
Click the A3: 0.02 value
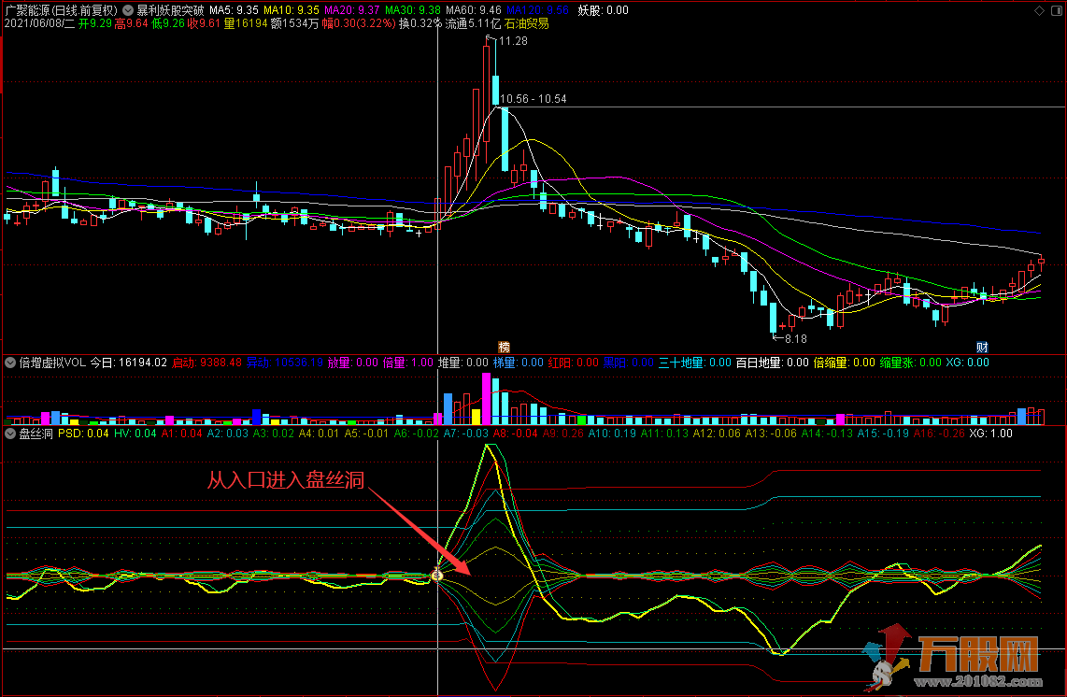(x=274, y=434)
